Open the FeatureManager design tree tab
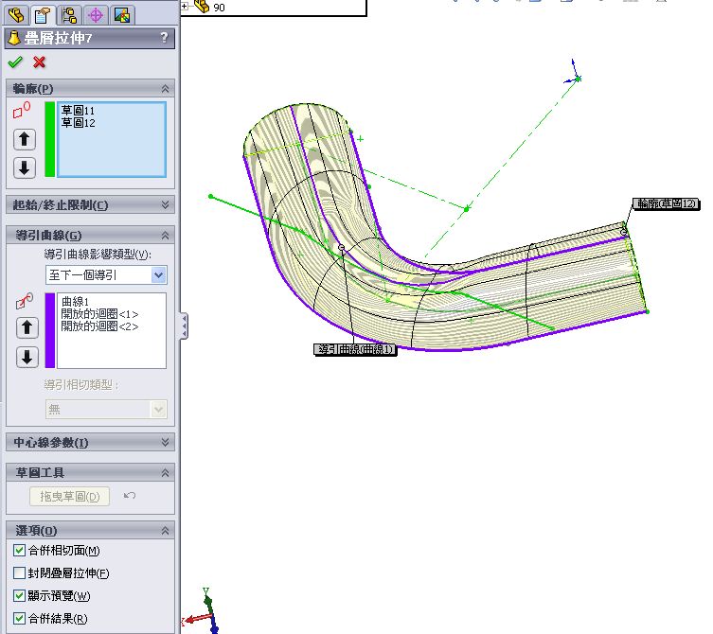Viewport: 713px width, 634px height. [16, 15]
